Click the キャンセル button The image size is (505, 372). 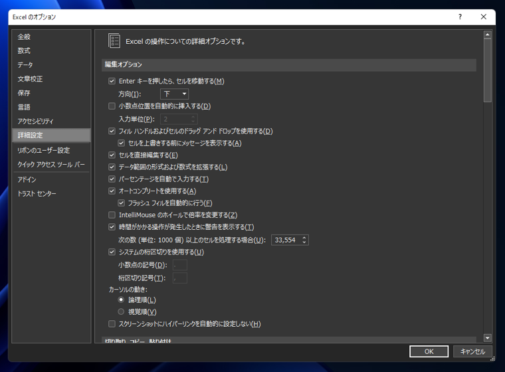(x=472, y=351)
